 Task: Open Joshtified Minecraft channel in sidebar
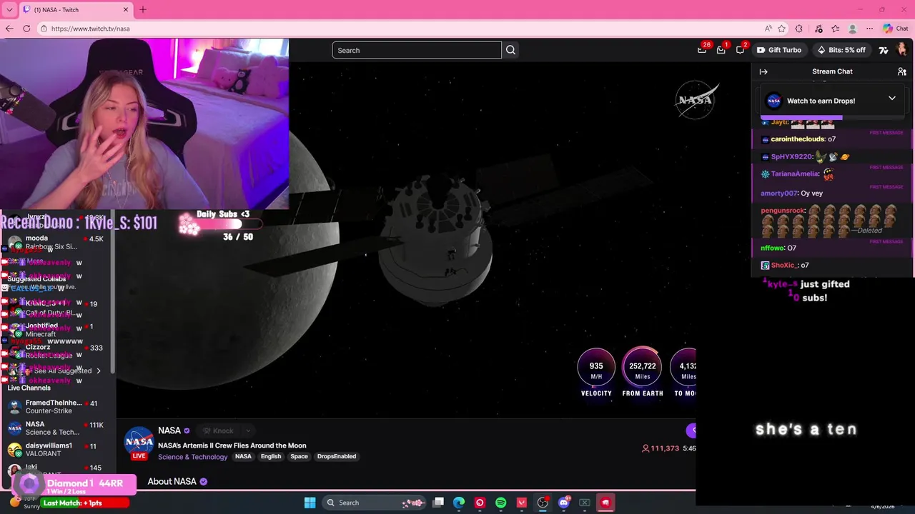tap(57, 330)
